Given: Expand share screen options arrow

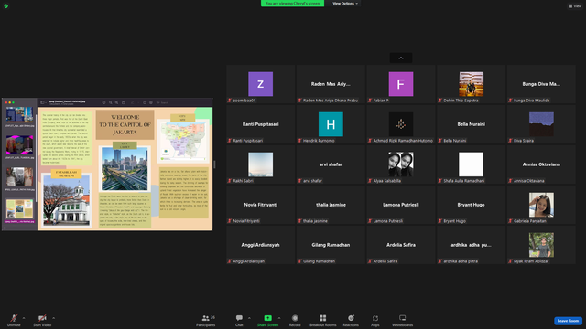Looking at the screenshot, I should (279, 318).
